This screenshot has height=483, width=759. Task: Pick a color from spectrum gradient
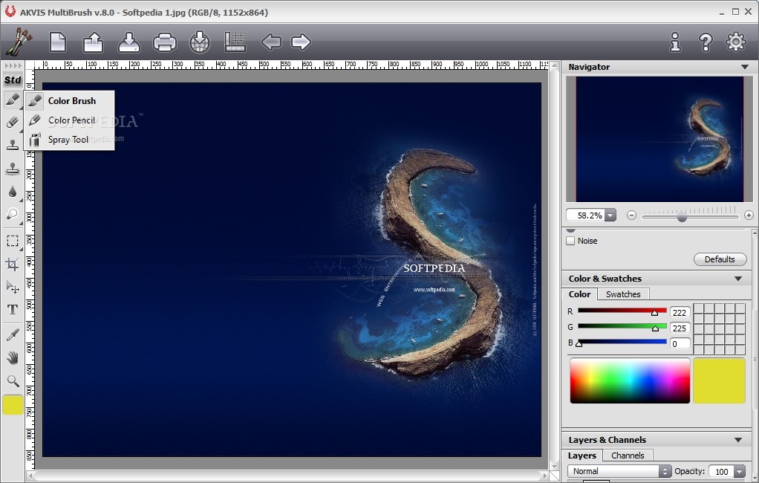630,380
